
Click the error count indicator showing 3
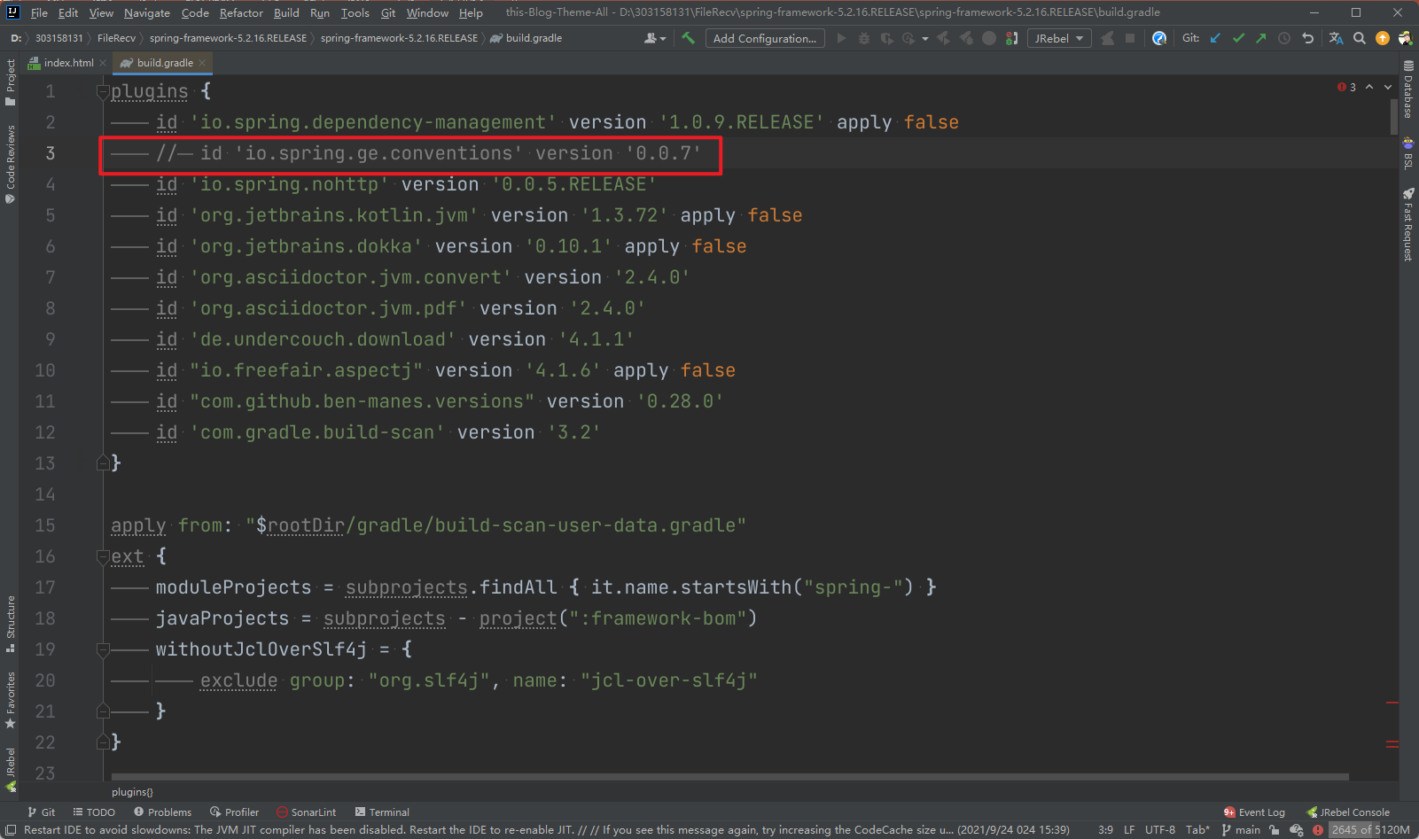click(x=1346, y=87)
